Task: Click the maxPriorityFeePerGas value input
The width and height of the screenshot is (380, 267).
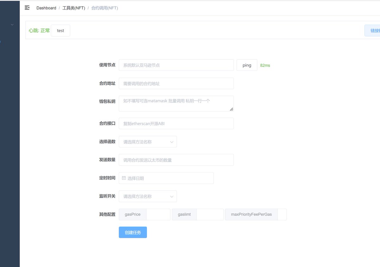Action: click(x=282, y=214)
